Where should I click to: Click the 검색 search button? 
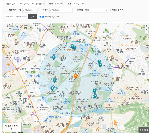click(x=32, y=17)
